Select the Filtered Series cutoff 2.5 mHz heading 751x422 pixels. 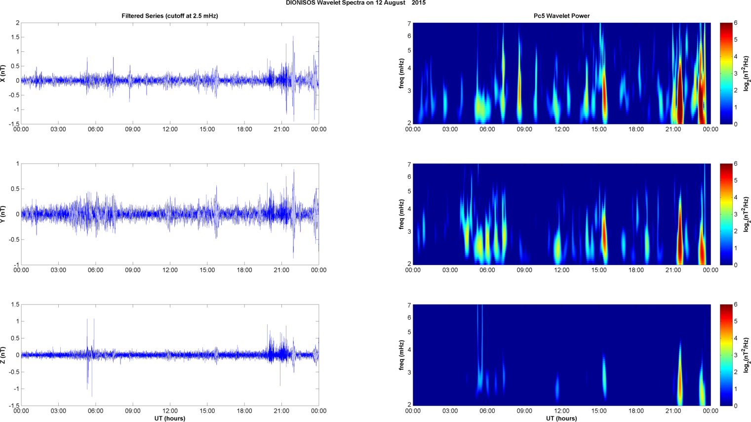tap(170, 16)
